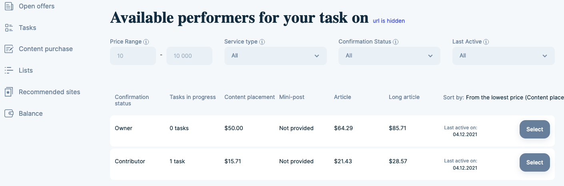The width and height of the screenshot is (564, 186).
Task: Expand the Confirmation Status dropdown
Action: pos(389,56)
